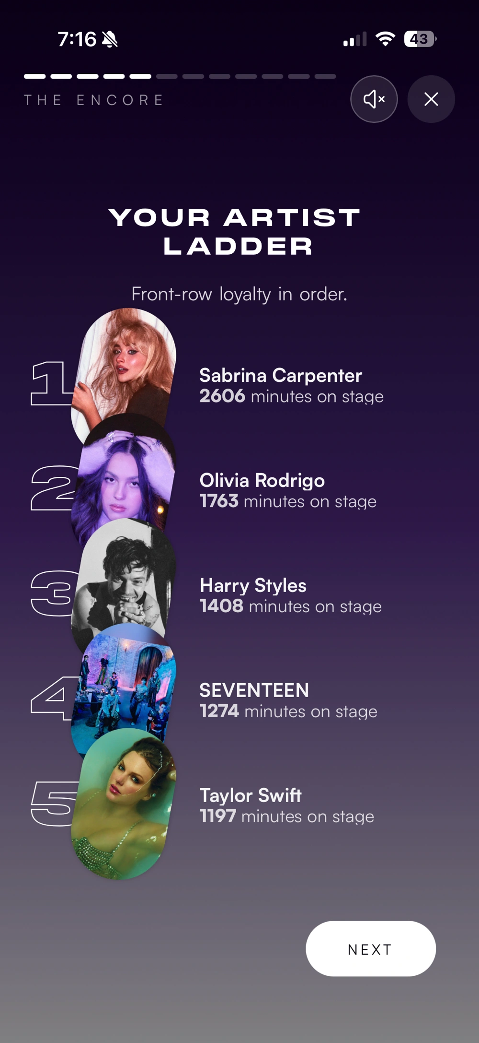The height and width of the screenshot is (1043, 479).
Task: Select the Sabrina Carpenter artist name
Action: [281, 375]
